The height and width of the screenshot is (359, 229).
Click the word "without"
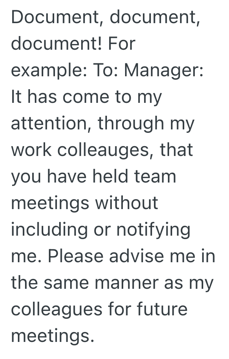pos(126,203)
